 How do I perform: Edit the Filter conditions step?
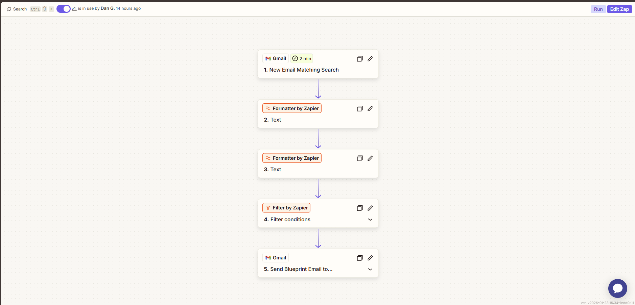370,208
